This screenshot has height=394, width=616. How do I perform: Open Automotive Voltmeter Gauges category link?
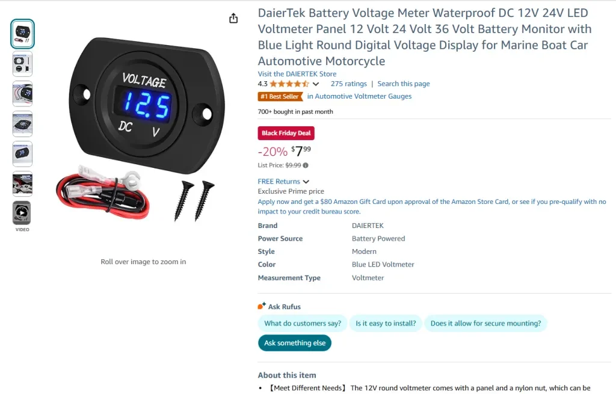click(359, 96)
